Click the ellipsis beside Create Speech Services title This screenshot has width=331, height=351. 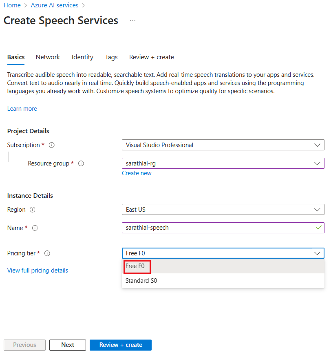pyautogui.click(x=132, y=20)
